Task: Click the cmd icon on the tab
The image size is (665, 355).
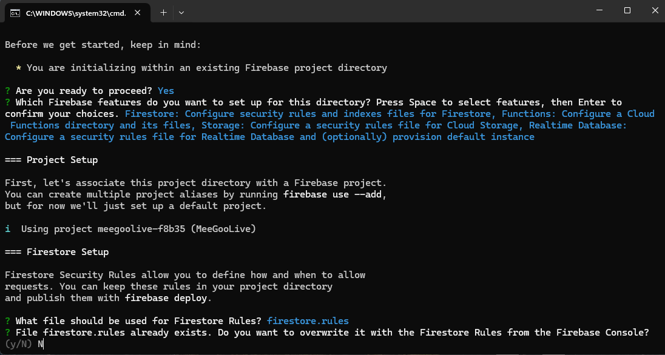Action: coord(14,12)
